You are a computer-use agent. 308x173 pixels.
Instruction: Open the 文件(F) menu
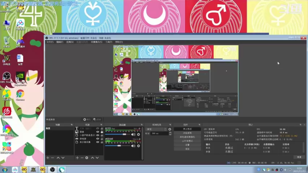pos(50,42)
